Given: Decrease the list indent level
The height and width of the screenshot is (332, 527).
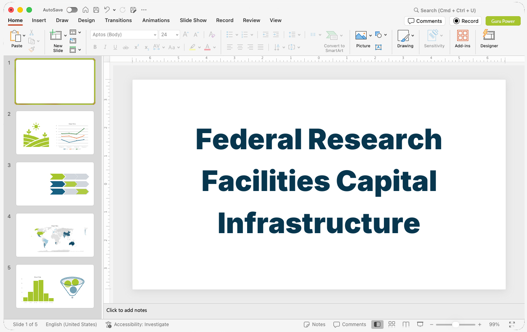Looking at the screenshot, I should click(265, 35).
